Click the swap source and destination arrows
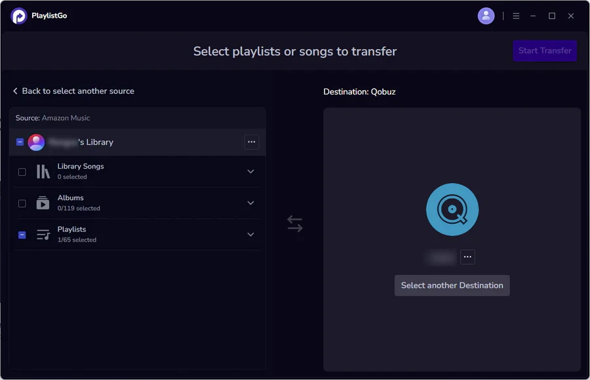590x380 pixels. point(294,224)
